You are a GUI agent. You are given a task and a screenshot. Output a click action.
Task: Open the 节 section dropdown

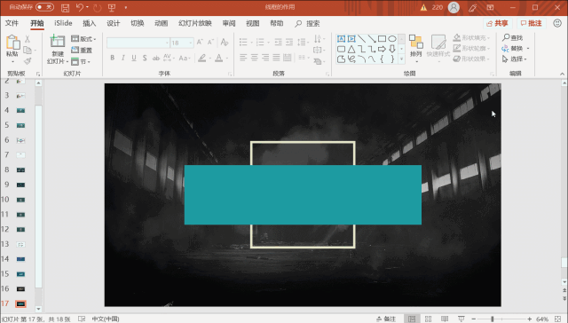[81, 61]
